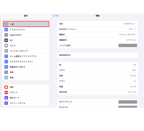Select the 画面表示と明るさ label

pyautogui.click(x=17, y=67)
